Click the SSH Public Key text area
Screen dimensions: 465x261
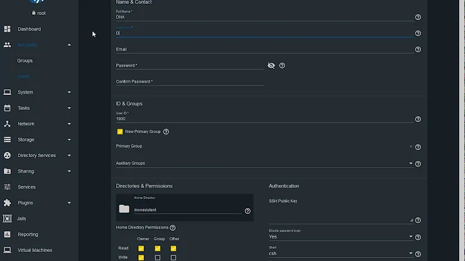click(x=341, y=214)
